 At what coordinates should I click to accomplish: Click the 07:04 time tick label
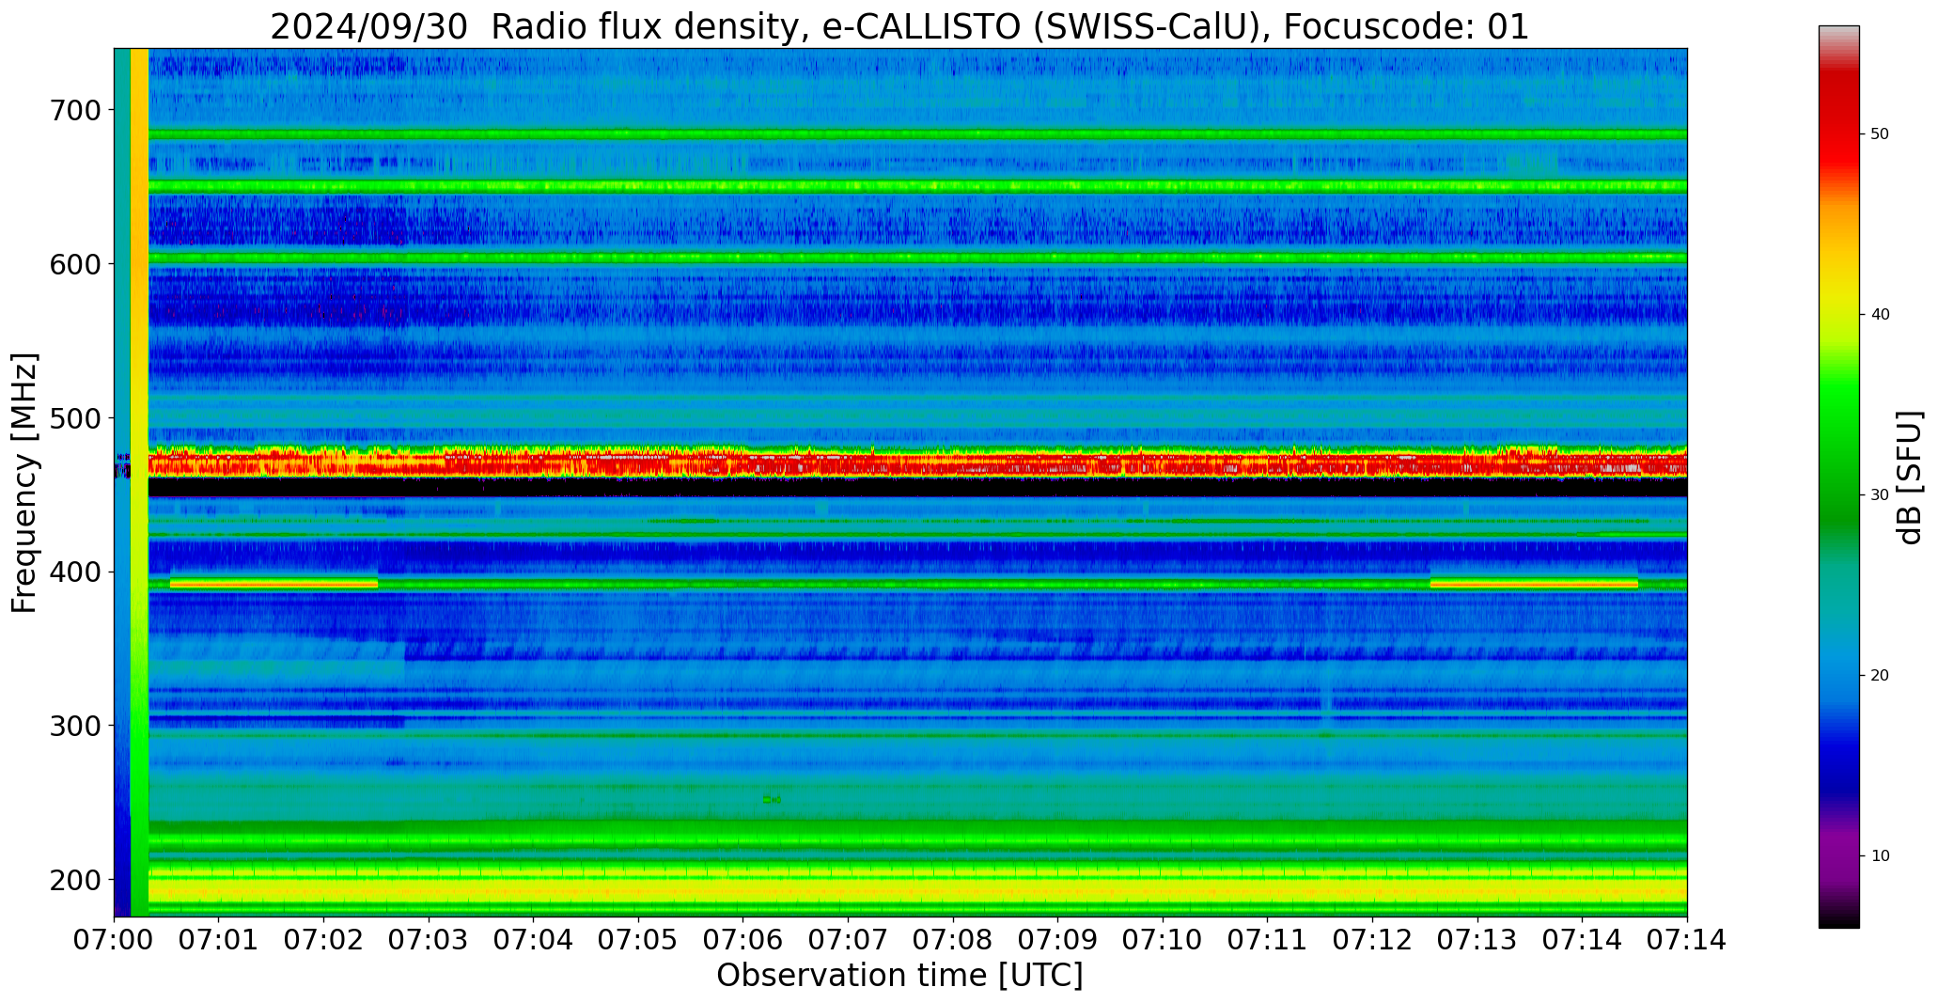[534, 940]
